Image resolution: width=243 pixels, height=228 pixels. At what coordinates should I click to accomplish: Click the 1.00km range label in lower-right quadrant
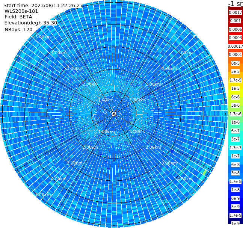click(137, 131)
